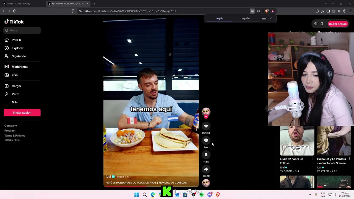The width and height of the screenshot is (354, 199).
Task: Open options for Lucho RK video card
Action: [x=350, y=159]
